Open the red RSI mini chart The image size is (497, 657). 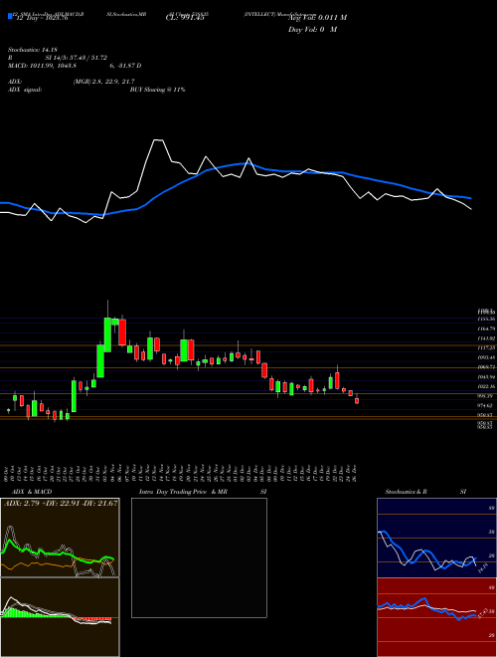click(436, 617)
